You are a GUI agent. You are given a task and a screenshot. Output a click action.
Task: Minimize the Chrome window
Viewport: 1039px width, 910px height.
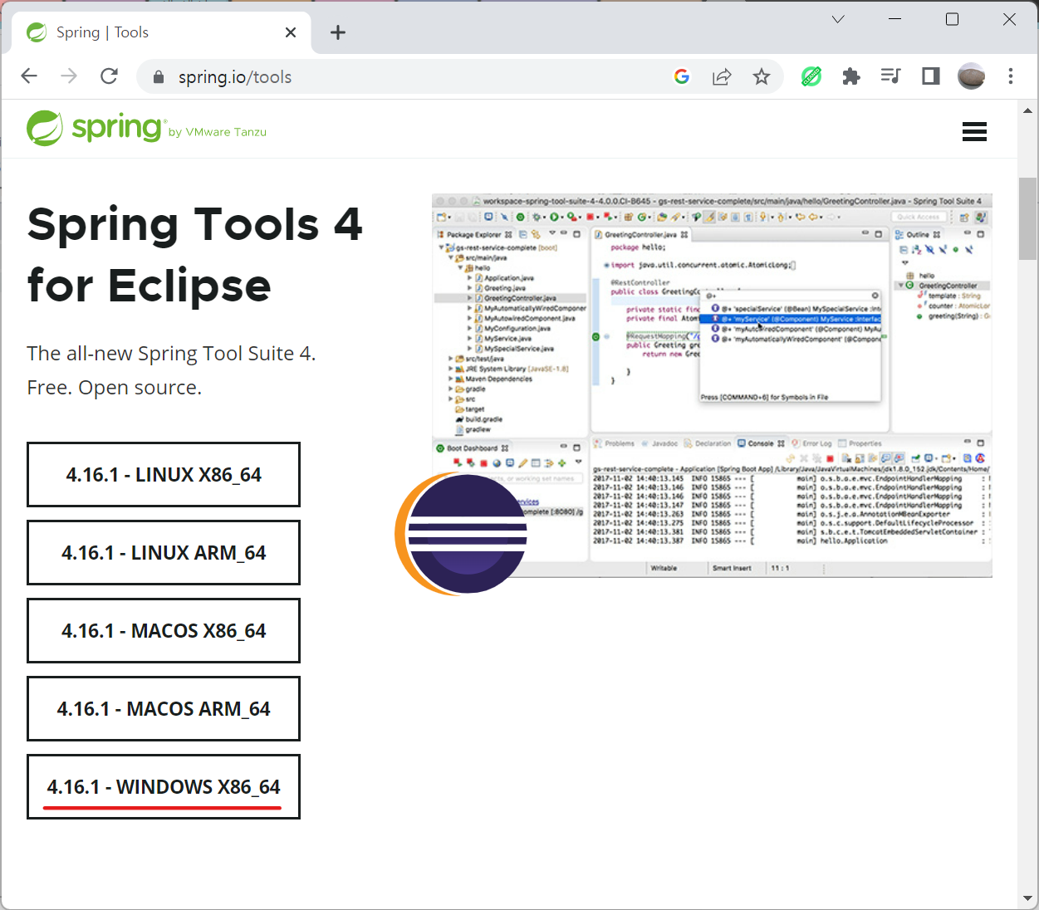pos(894,19)
